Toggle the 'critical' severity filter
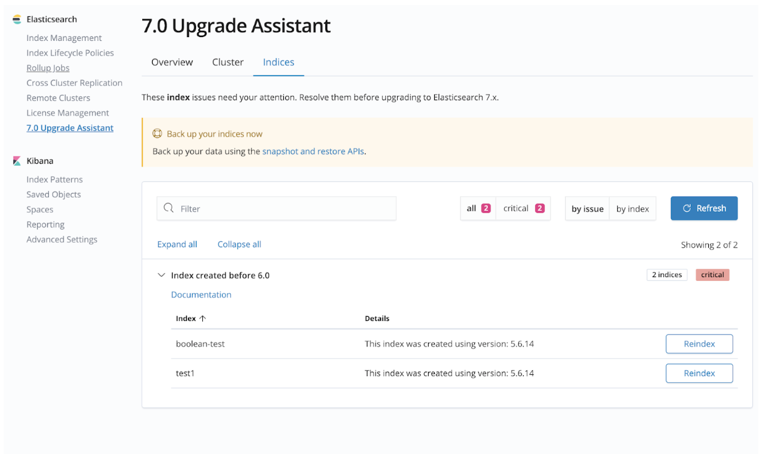Image resolution: width=762 pixels, height=454 pixels. pos(523,208)
